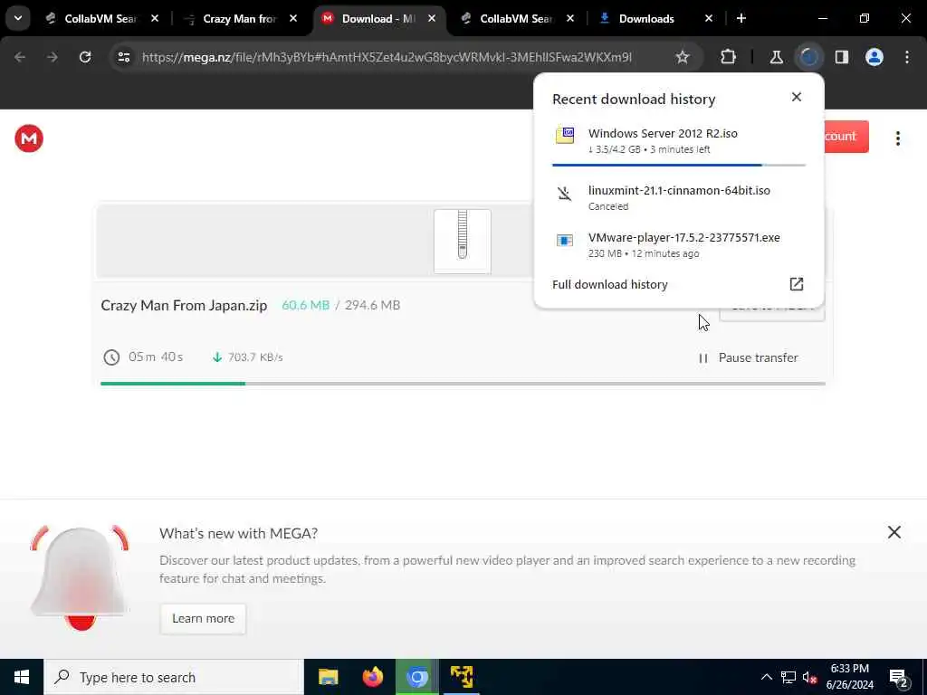Screen dimensions: 927x695
Task: Click the What's new with MEGA? heading
Action: pyautogui.click(x=238, y=534)
